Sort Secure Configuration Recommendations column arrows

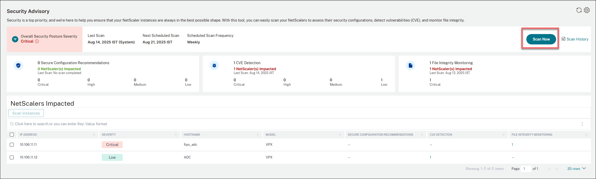422,135
